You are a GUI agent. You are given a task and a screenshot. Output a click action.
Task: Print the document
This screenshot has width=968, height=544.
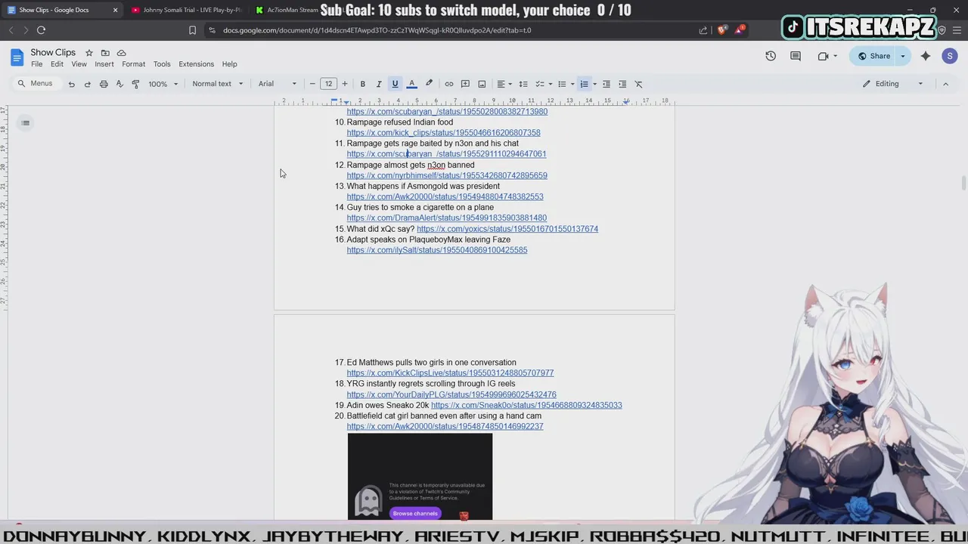pyautogui.click(x=104, y=84)
